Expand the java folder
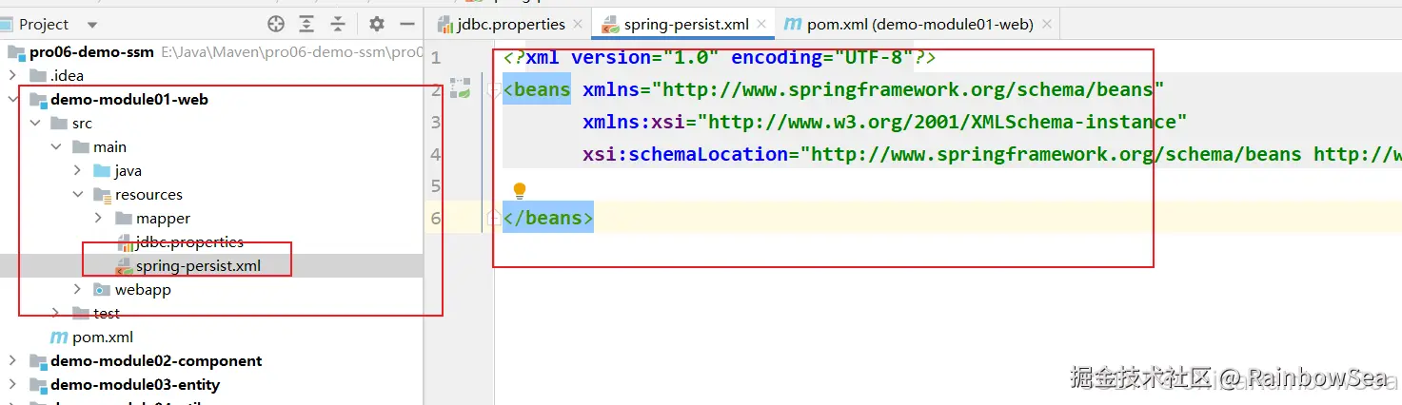 [78, 171]
